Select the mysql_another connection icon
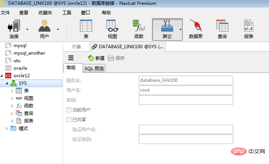This screenshot has width=269, height=164. click(8, 53)
